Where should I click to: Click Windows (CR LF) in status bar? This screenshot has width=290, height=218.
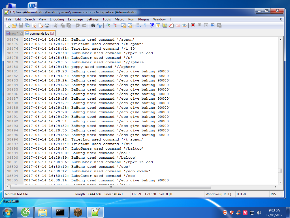pos(218,194)
